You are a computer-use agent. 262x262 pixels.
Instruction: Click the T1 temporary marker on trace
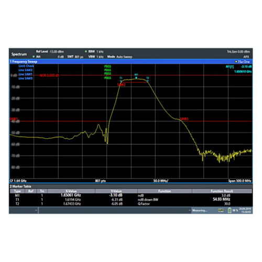pyautogui.click(x=121, y=81)
